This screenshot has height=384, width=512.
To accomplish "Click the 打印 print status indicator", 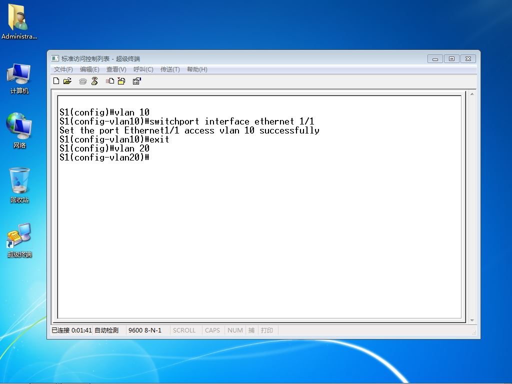I will (267, 330).
